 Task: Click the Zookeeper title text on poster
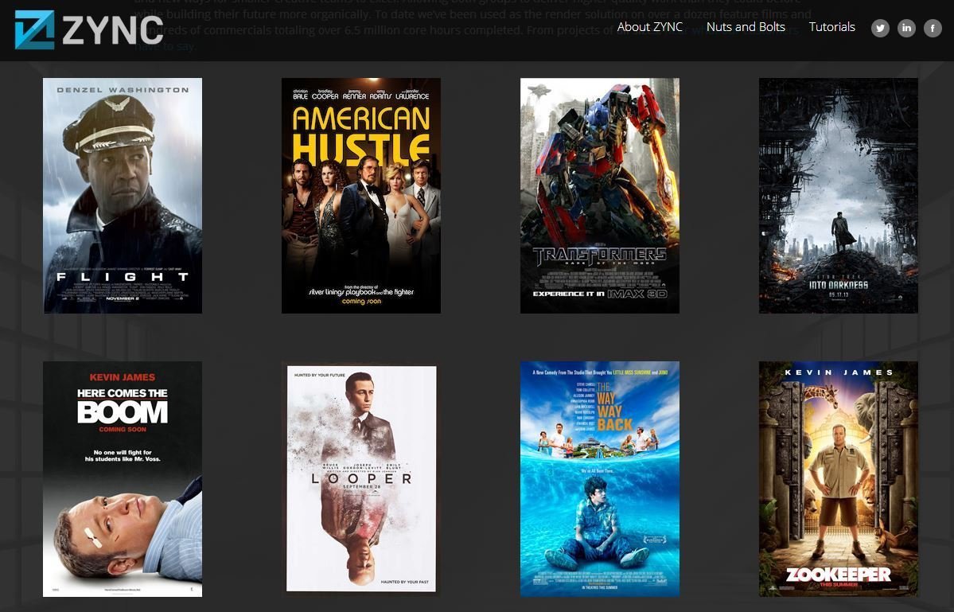coord(838,574)
